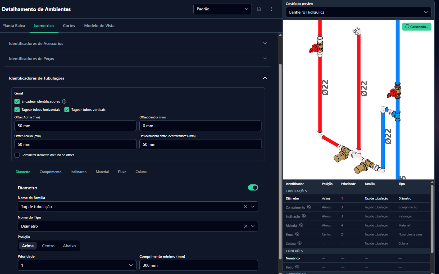This screenshot has width=439, height=274.
Task: Click the Prioridade column header
Action: tap(348, 184)
